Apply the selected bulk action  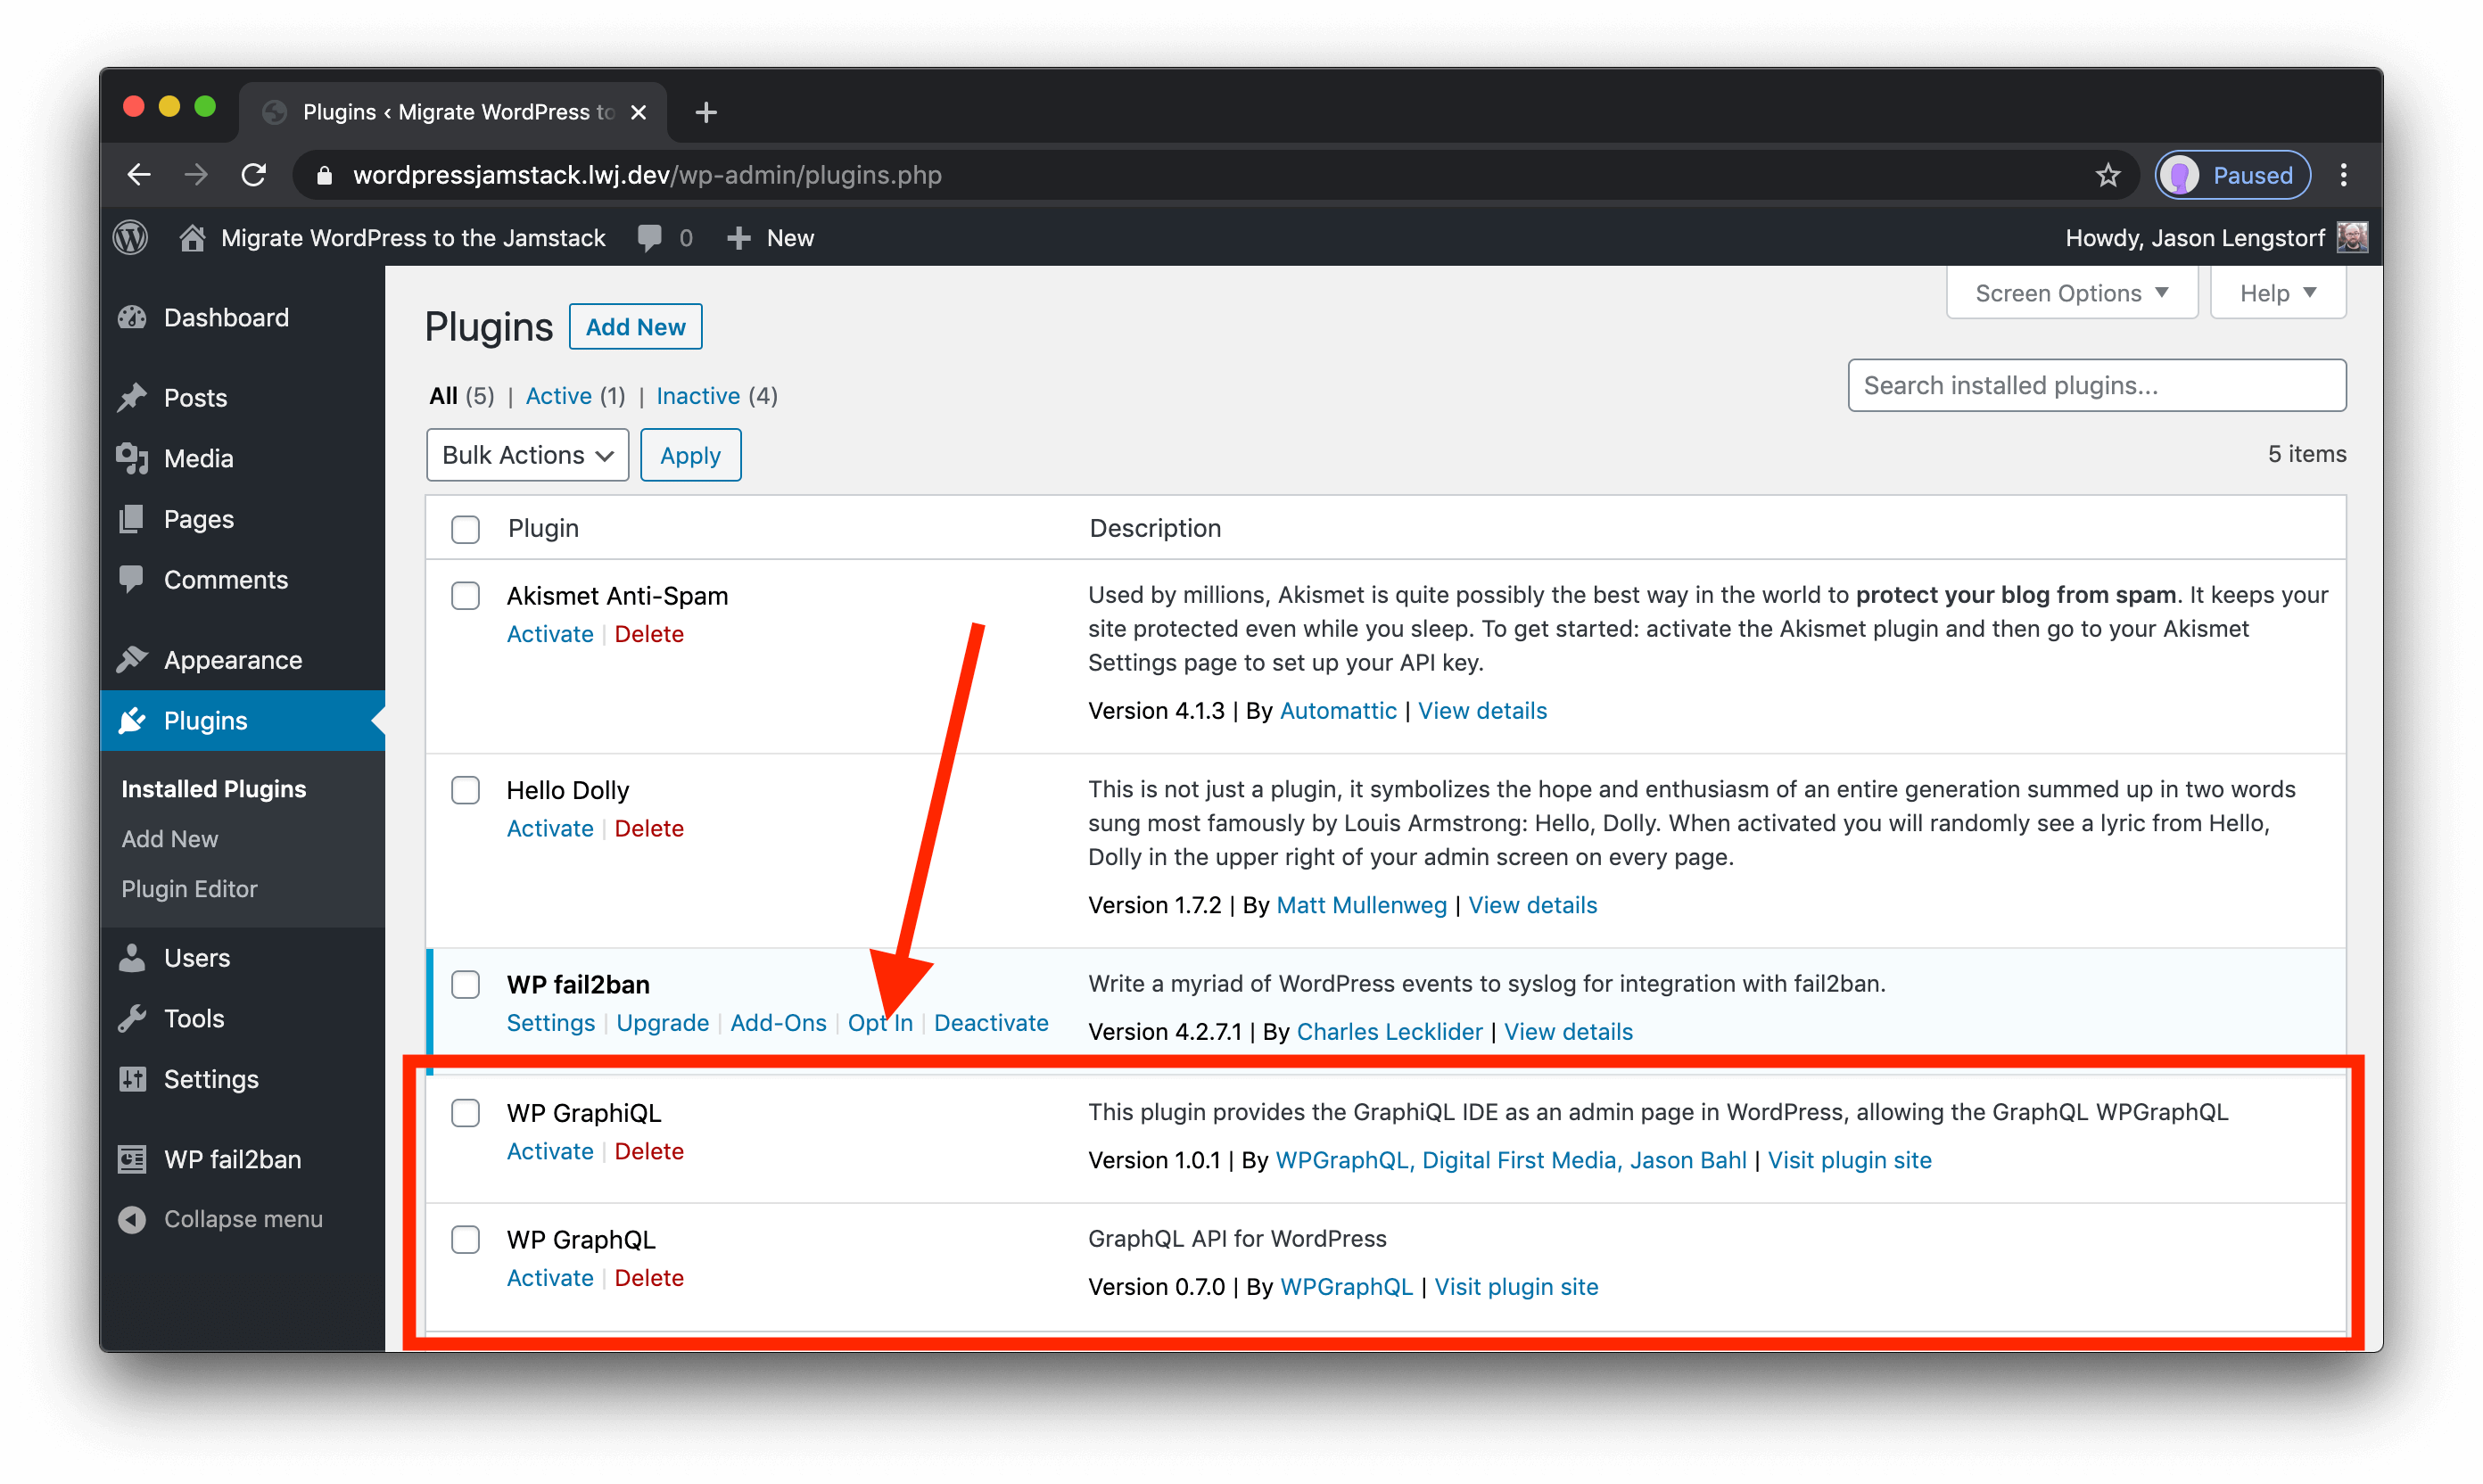click(x=689, y=454)
